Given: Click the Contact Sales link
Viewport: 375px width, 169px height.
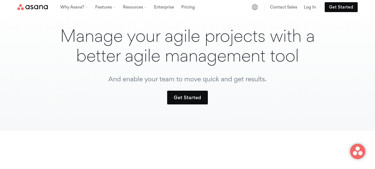Looking at the screenshot, I should (x=283, y=7).
